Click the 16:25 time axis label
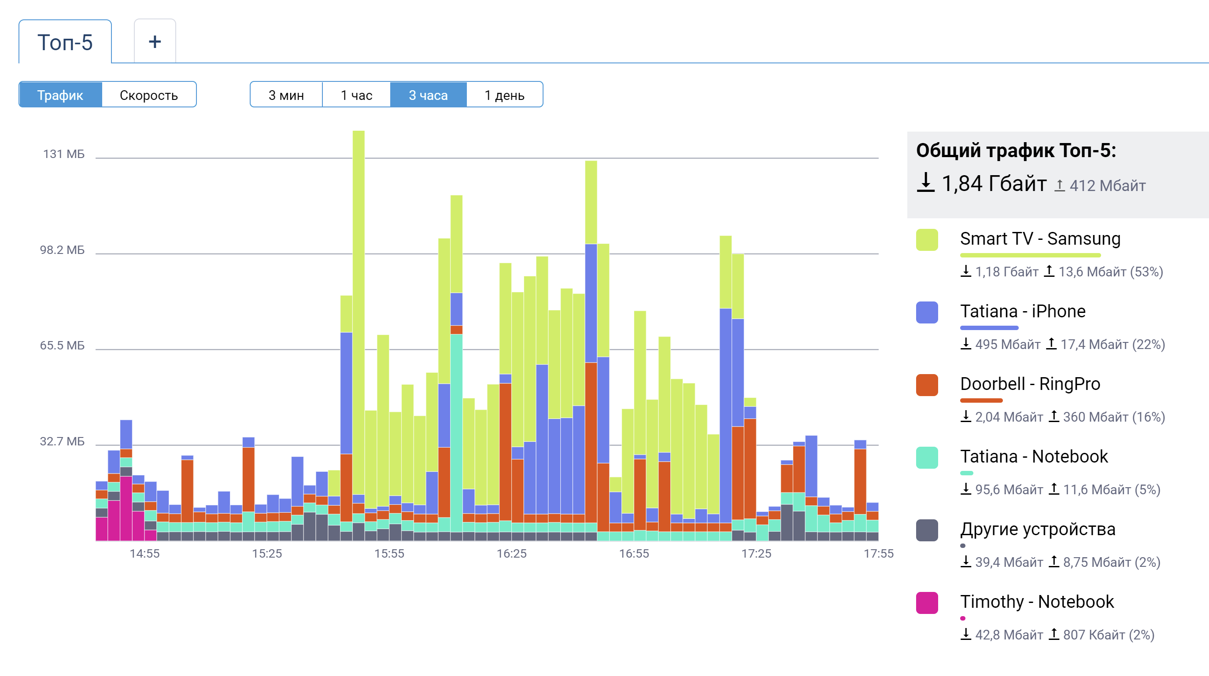Image resolution: width=1209 pixels, height=676 pixels. click(x=512, y=554)
